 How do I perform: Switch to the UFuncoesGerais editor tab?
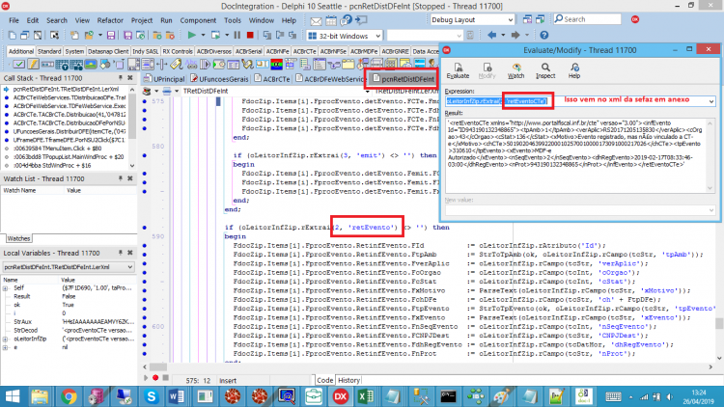click(220, 79)
